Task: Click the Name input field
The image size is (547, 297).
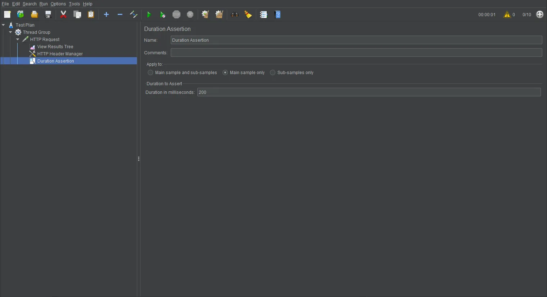Action: click(356, 40)
